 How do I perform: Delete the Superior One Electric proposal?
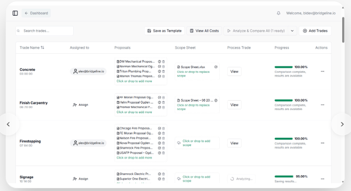[x=164, y=179]
